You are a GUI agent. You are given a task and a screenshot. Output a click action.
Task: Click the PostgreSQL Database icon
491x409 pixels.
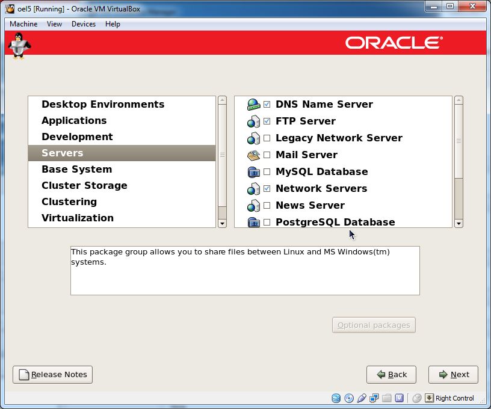pos(254,222)
